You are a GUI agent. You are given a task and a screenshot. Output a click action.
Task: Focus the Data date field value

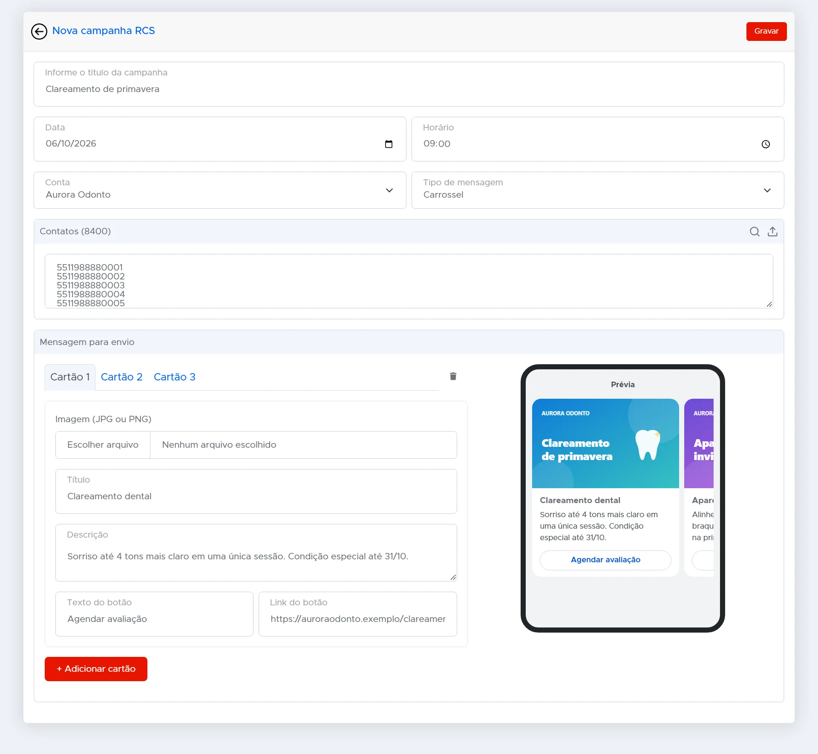[71, 144]
